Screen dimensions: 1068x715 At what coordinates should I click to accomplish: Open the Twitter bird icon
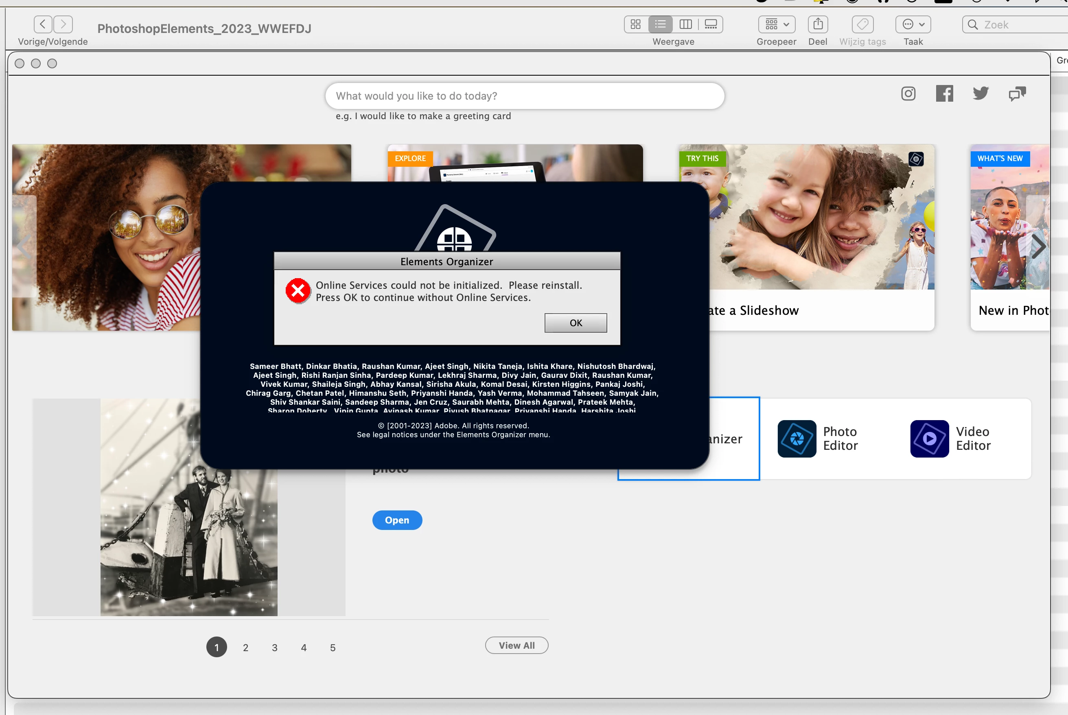[x=980, y=94]
